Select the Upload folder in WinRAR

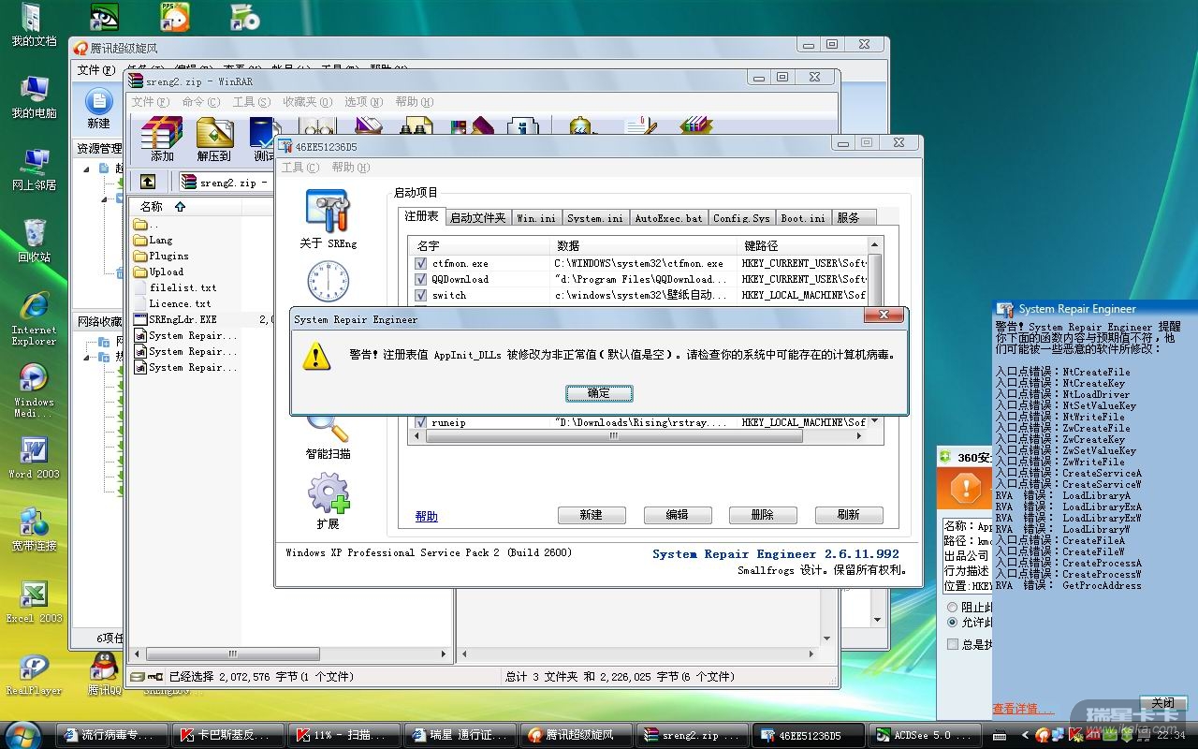click(x=158, y=272)
